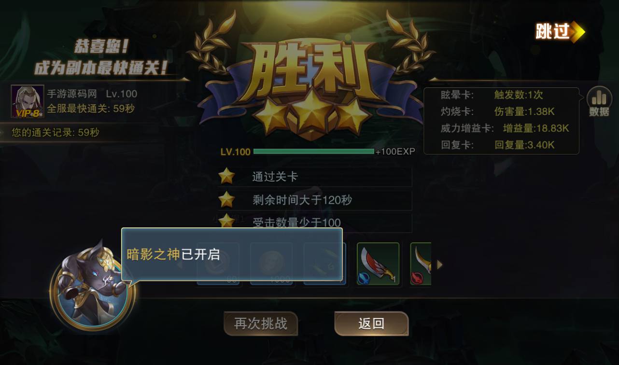Screen dimensions: 619x365
Task: Click the 全服最快通关: 59秒 text
Action: pos(91,108)
